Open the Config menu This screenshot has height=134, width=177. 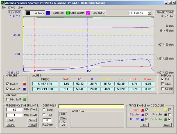point(12,7)
